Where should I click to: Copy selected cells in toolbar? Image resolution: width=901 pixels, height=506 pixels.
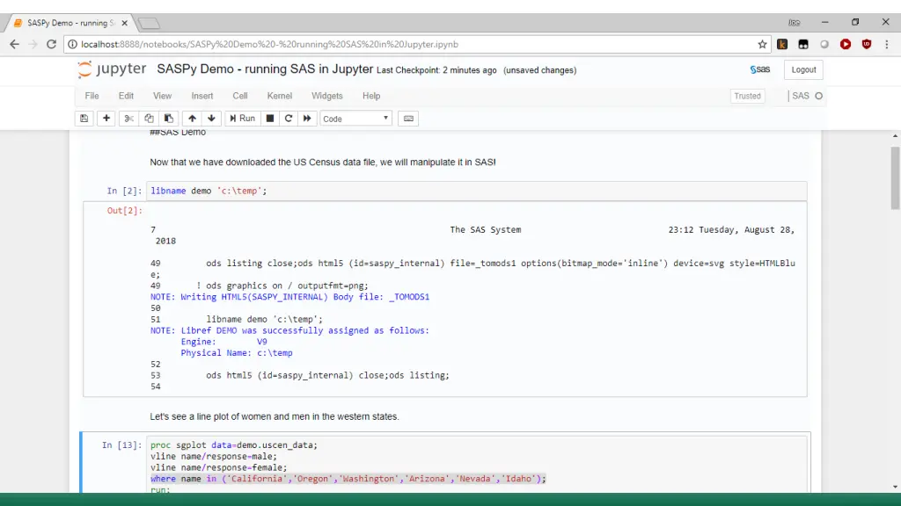pos(149,119)
